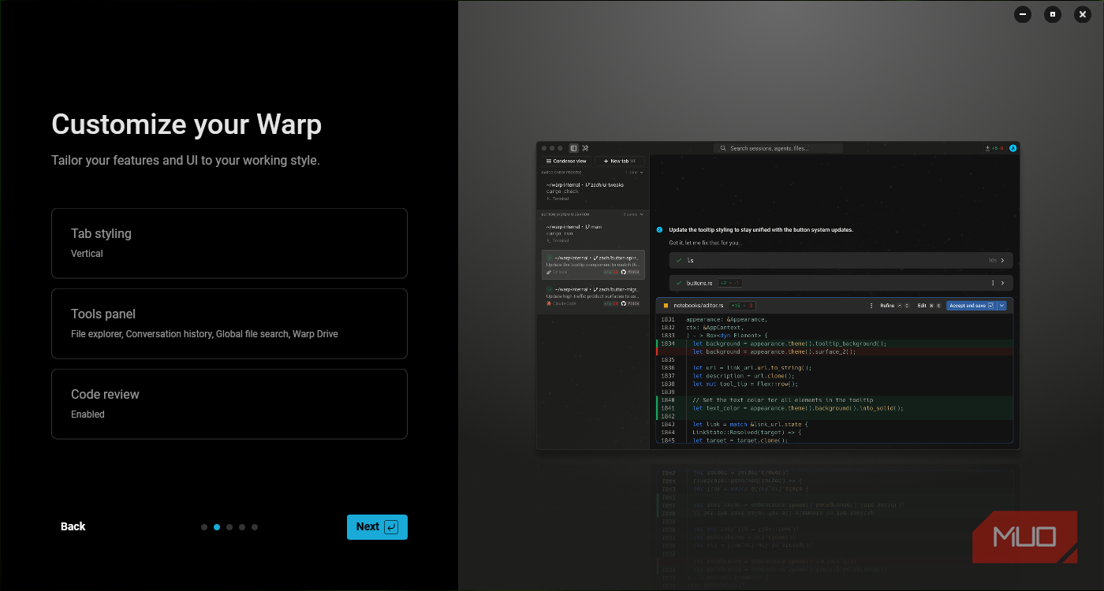Screen dimensions: 1104x591
Task: Go to the next onboarding step
Action: pyautogui.click(x=377, y=527)
